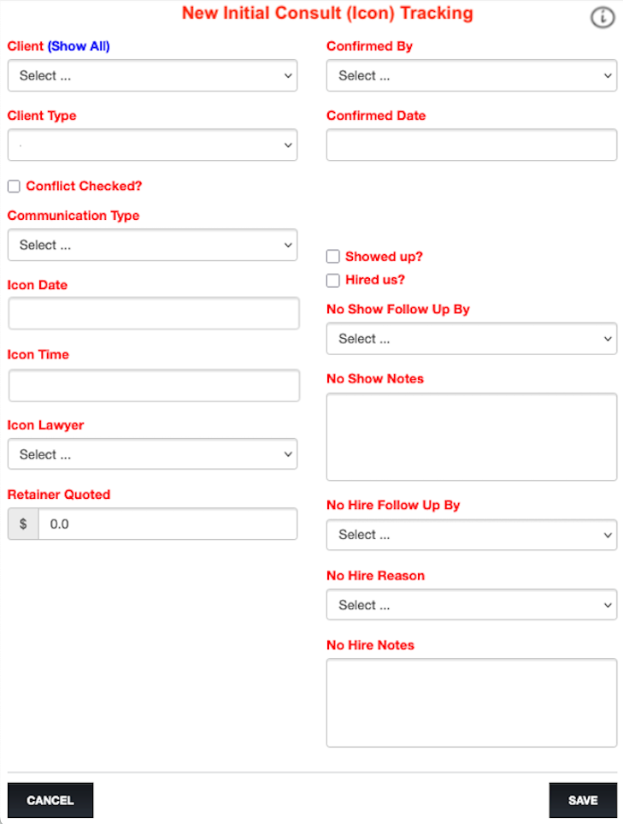This screenshot has width=623, height=824.
Task: Open the Communication Type dropdown
Action: 152,245
